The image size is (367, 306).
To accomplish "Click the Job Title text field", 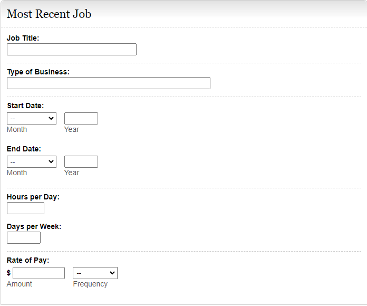I will (71, 50).
